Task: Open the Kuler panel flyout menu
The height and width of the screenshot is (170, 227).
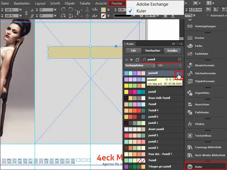Action: pyautogui.click(x=181, y=44)
